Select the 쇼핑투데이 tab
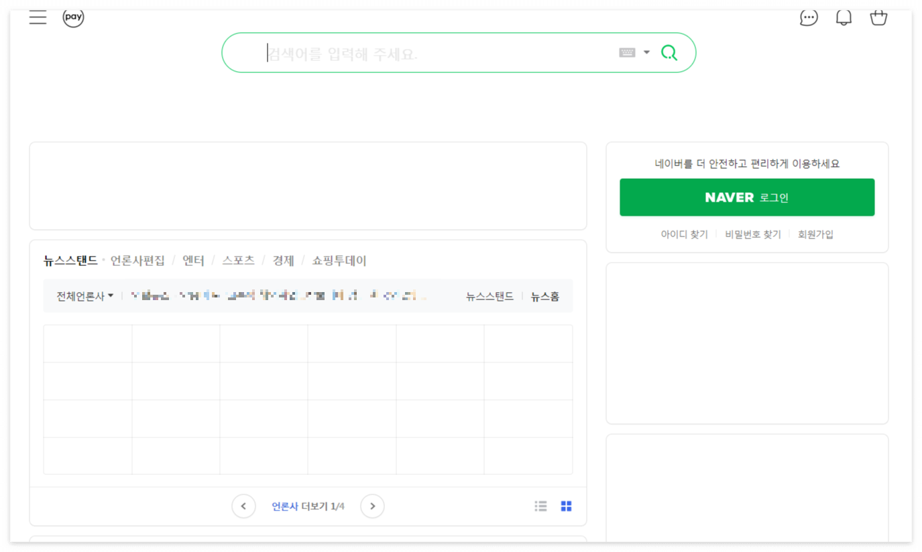 (339, 261)
